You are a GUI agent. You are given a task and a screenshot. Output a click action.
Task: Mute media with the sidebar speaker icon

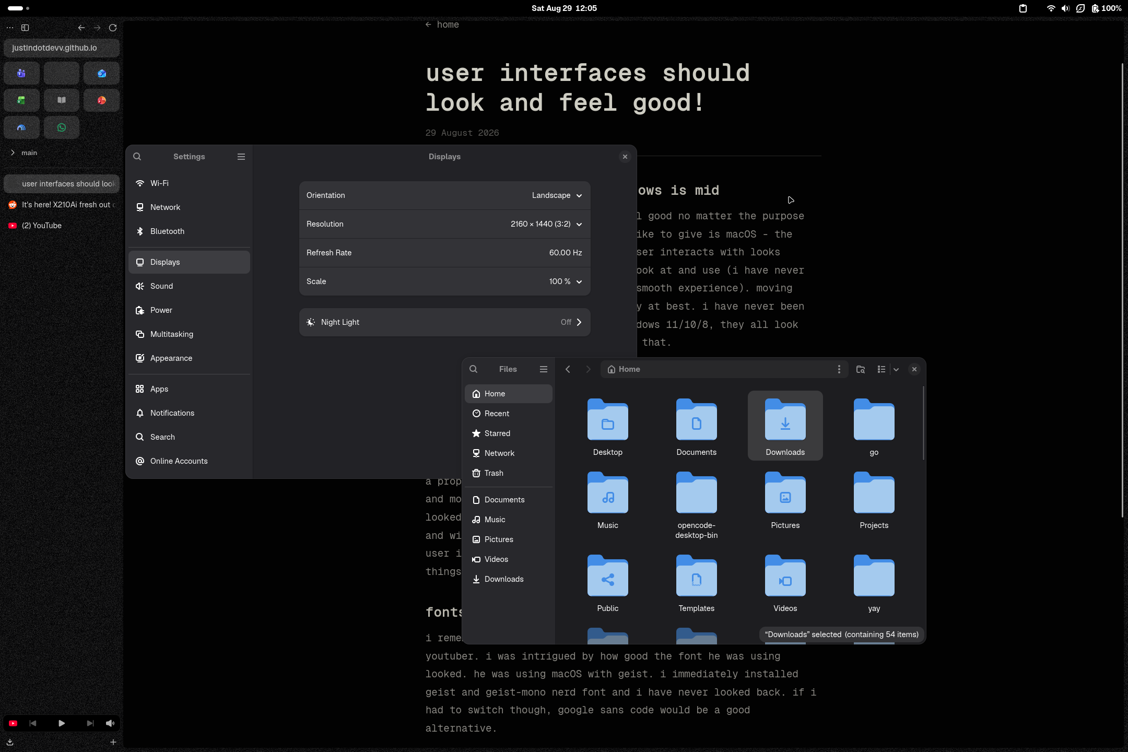pos(110,723)
